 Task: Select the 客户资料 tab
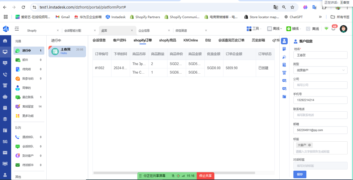click(x=119, y=40)
